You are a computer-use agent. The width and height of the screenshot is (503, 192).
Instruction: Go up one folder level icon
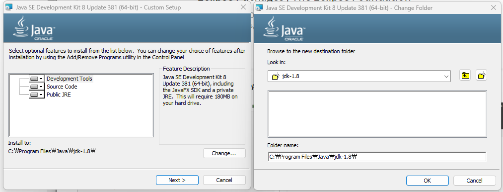(465, 76)
